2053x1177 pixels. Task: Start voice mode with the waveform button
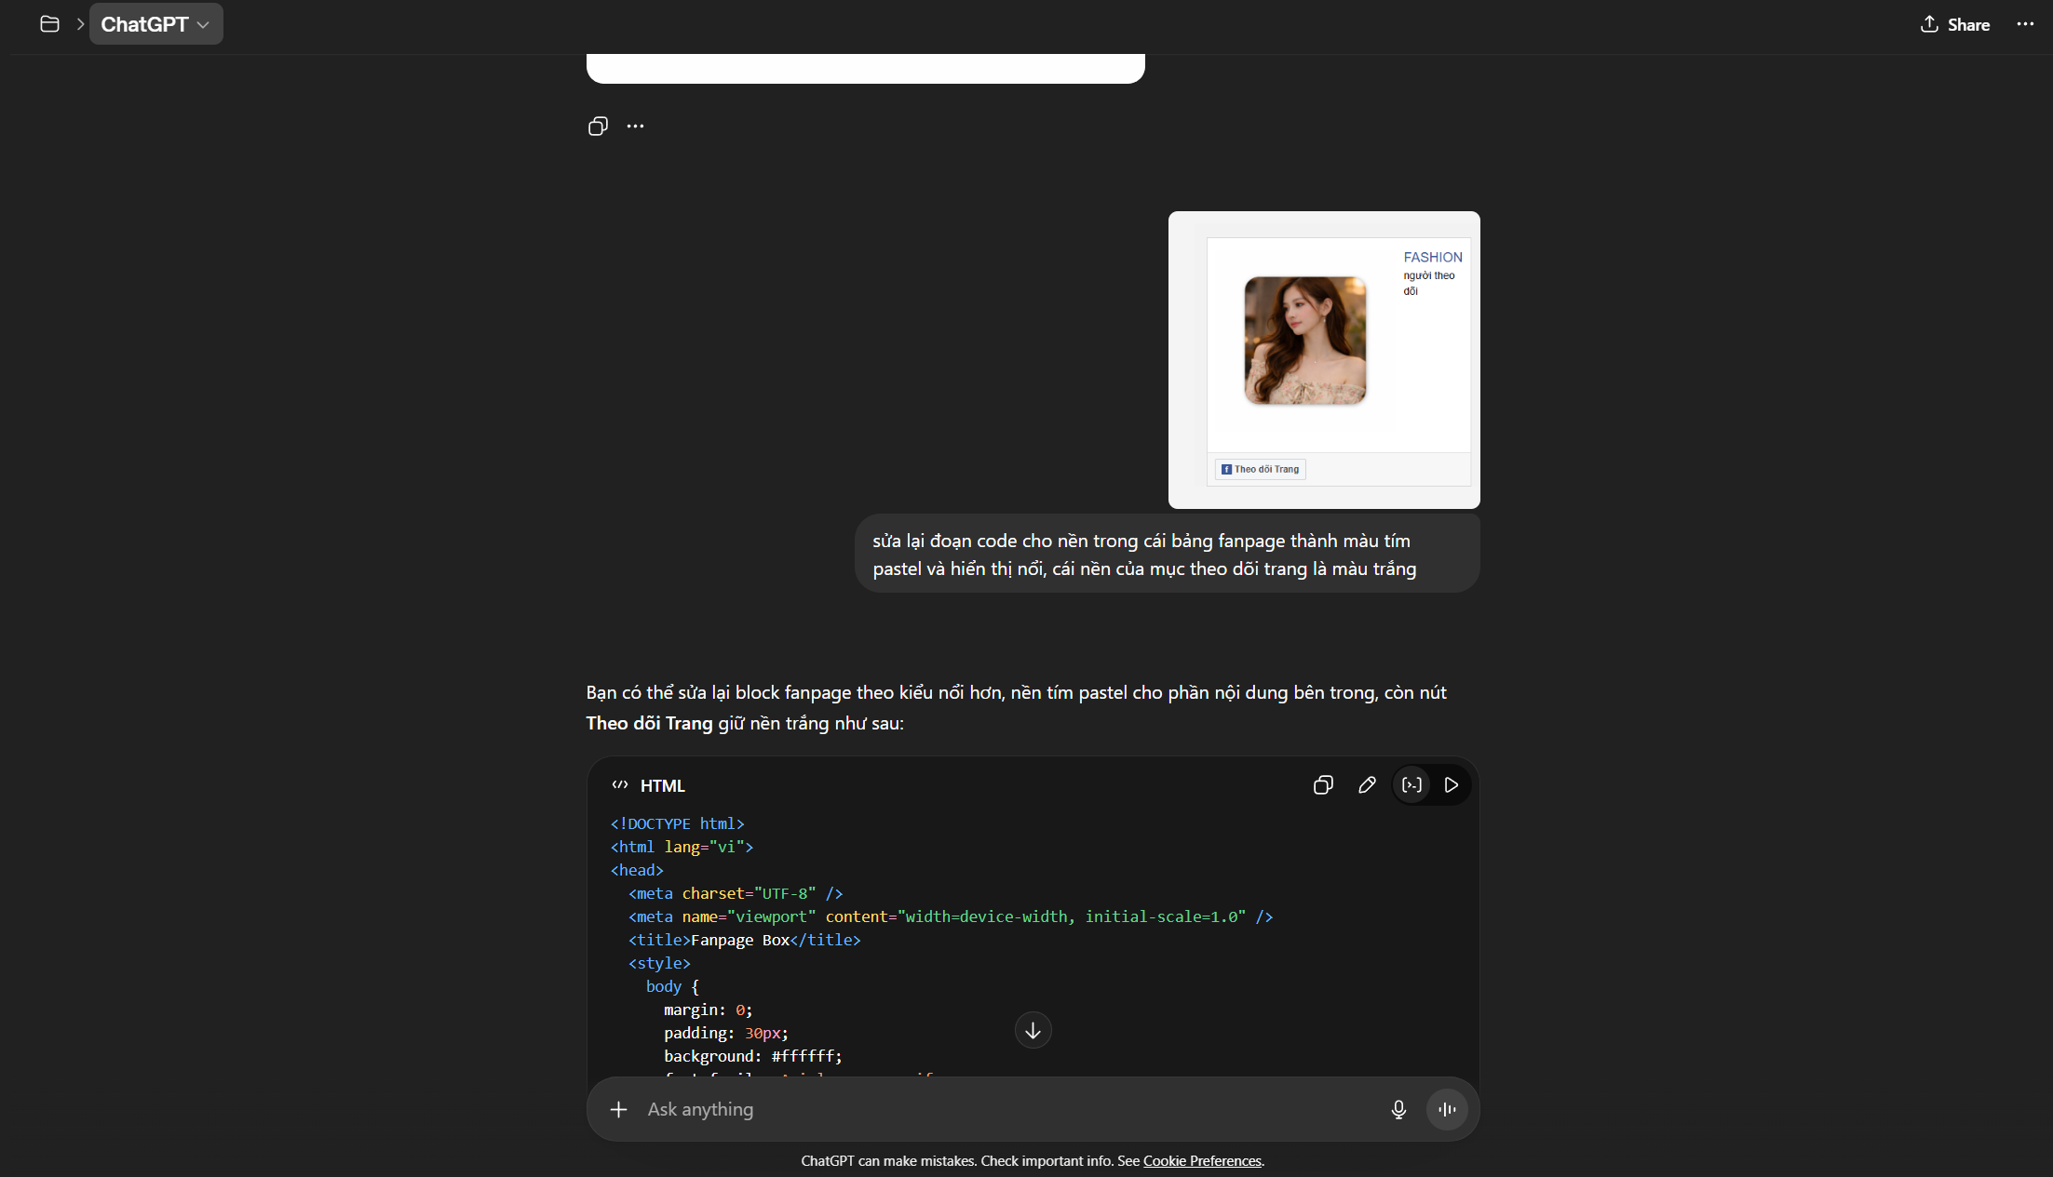click(x=1447, y=1109)
